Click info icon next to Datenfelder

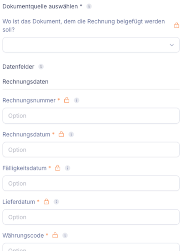point(41,67)
